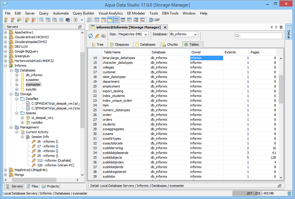Click the show tab list icon
This screenshot has width=295, height=199.
[x=281, y=27]
